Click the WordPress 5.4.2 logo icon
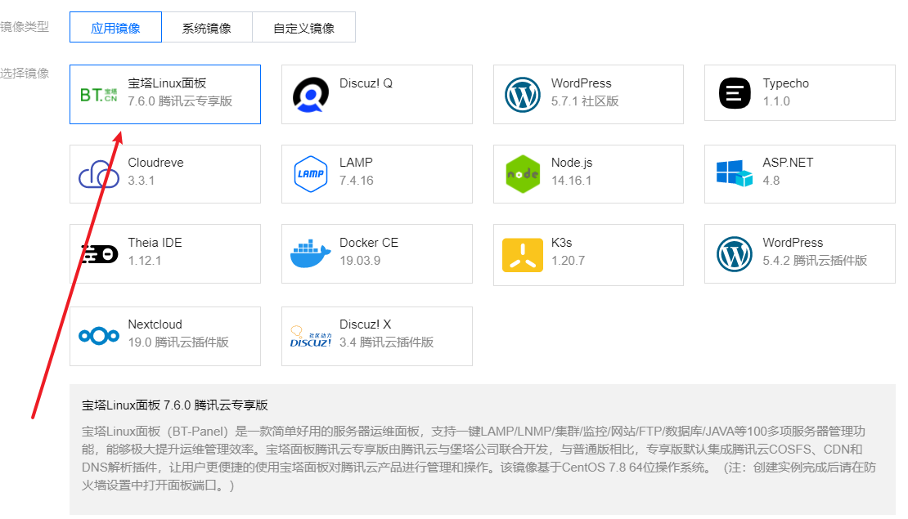Image resolution: width=908 pixels, height=519 pixels. (x=735, y=254)
